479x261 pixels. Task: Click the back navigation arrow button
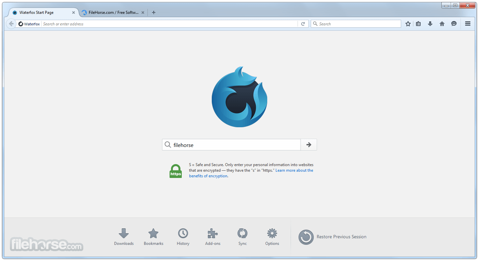click(11, 24)
